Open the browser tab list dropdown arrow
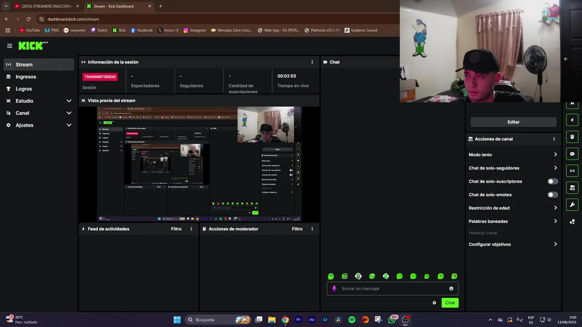Viewport: 582px width, 327px height. 6,6
